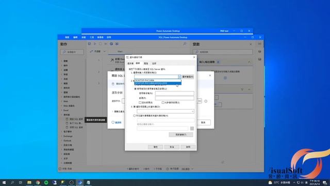The image size is (330, 186).
Task: Choose the highlighted MSSQL2019 server instance
Action: click(158, 83)
